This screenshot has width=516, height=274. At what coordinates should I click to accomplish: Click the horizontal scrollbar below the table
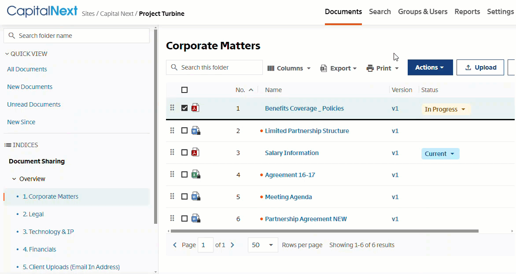coord(324,231)
